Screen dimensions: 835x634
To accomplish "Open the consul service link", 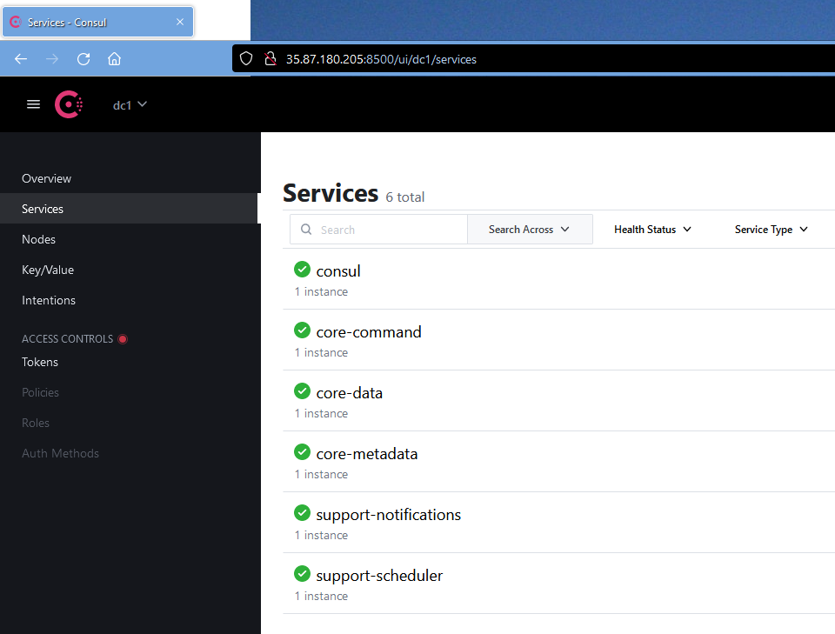I will coord(338,271).
